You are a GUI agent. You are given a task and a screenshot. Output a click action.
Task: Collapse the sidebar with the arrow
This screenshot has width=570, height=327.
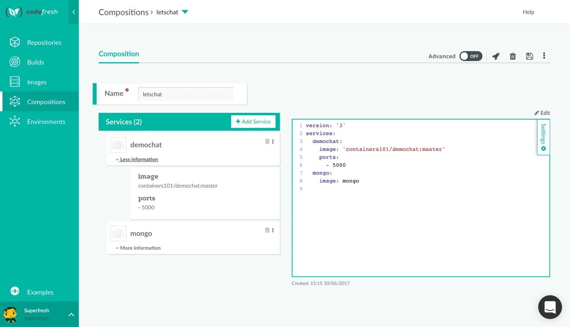[74, 12]
